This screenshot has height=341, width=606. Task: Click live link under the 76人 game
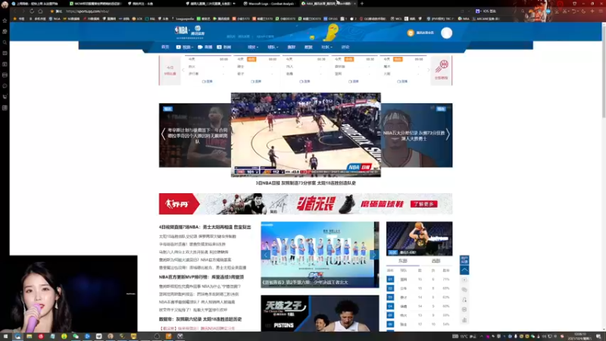tap(305, 82)
